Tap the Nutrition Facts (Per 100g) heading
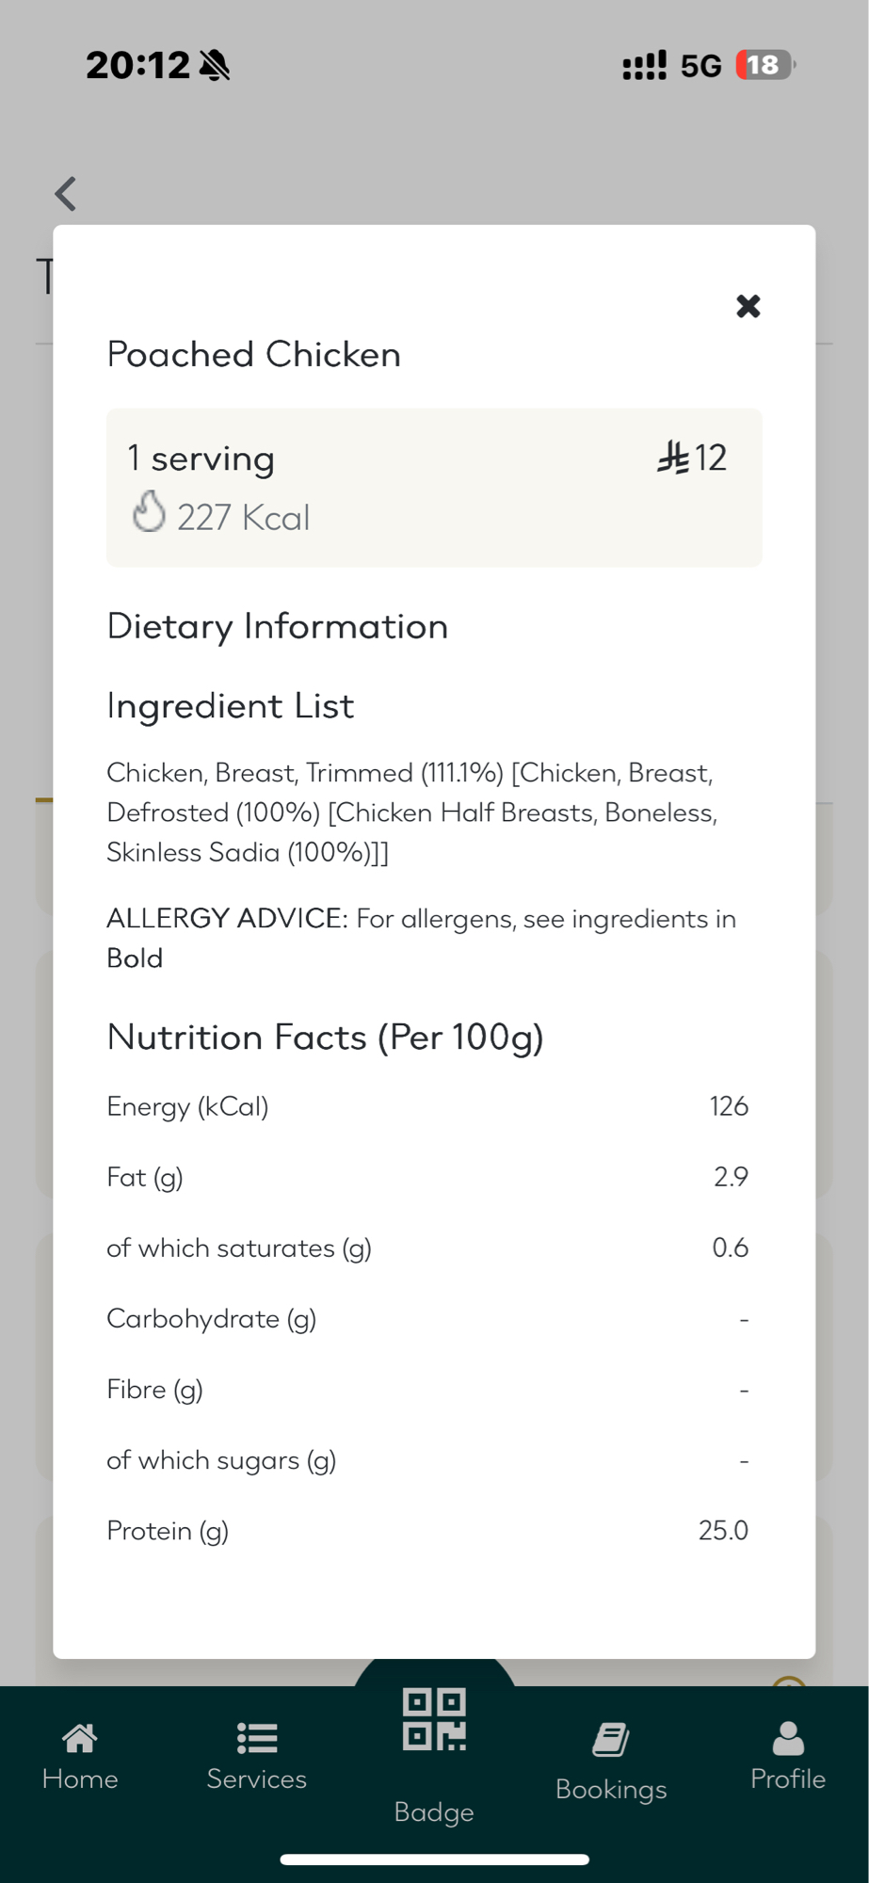The height and width of the screenshot is (1883, 869). tap(325, 1038)
